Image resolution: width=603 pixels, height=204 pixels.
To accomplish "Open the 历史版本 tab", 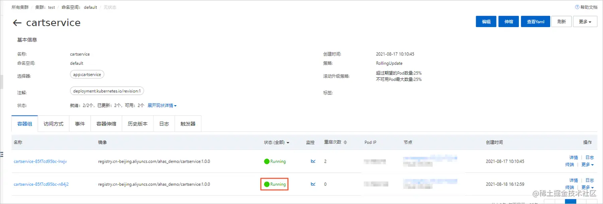I will [138, 124].
